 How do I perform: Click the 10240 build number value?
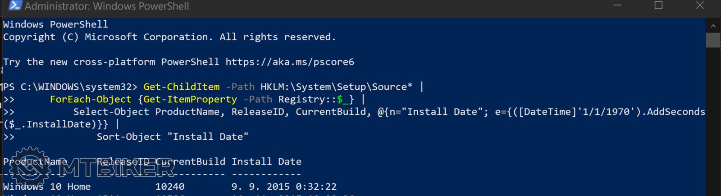170,187
